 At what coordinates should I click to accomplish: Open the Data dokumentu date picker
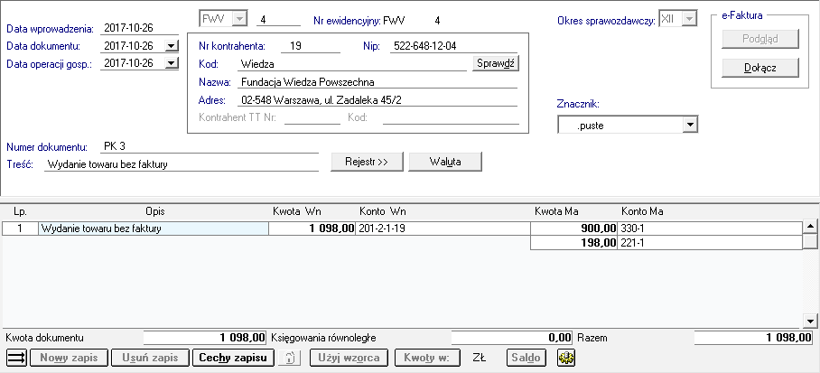pyautogui.click(x=172, y=46)
